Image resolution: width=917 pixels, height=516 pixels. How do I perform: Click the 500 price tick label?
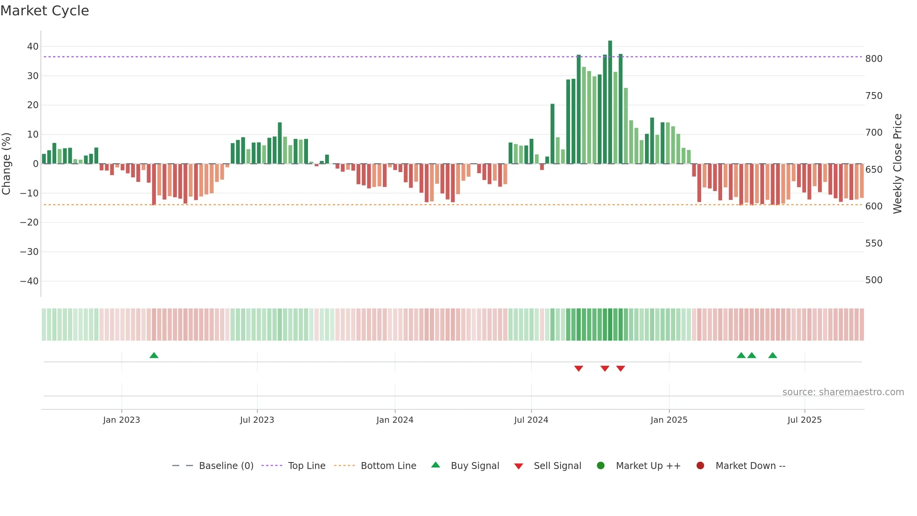pos(874,280)
